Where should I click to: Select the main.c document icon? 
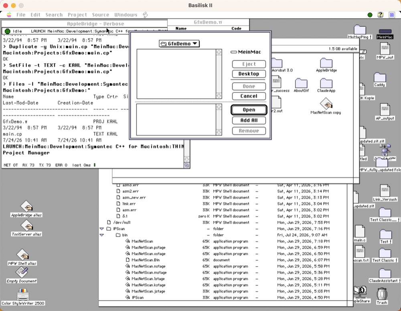pos(360,231)
